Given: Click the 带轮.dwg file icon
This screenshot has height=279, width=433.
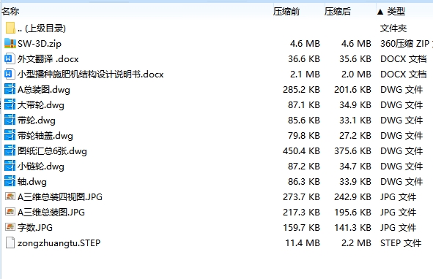Looking at the screenshot, I should (x=10, y=121).
